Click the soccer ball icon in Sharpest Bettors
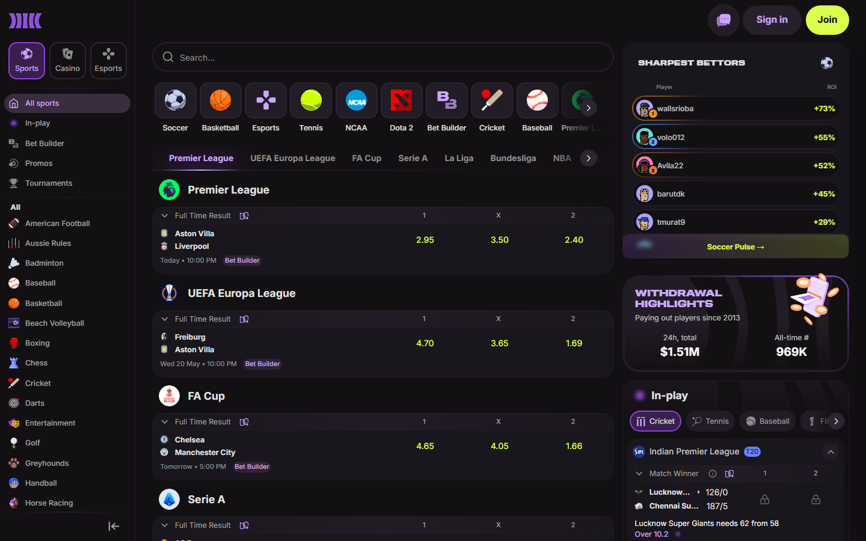This screenshot has width=866, height=541. point(827,63)
